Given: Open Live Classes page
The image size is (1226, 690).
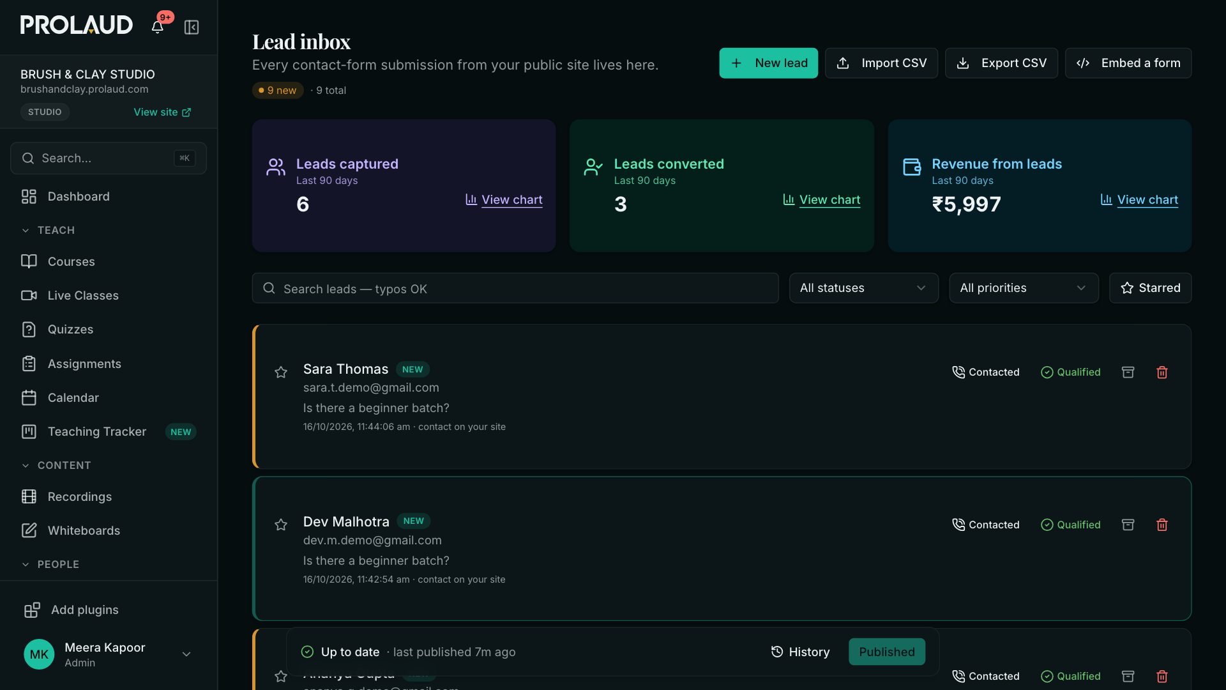Looking at the screenshot, I should (x=109, y=295).
